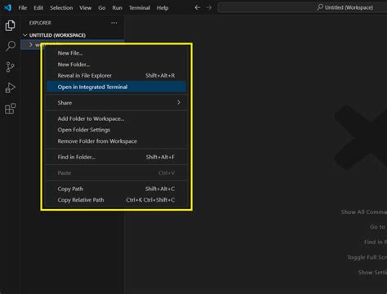The image size is (387, 294).
Task: Select Copy Path menu entry
Action: pos(116,189)
